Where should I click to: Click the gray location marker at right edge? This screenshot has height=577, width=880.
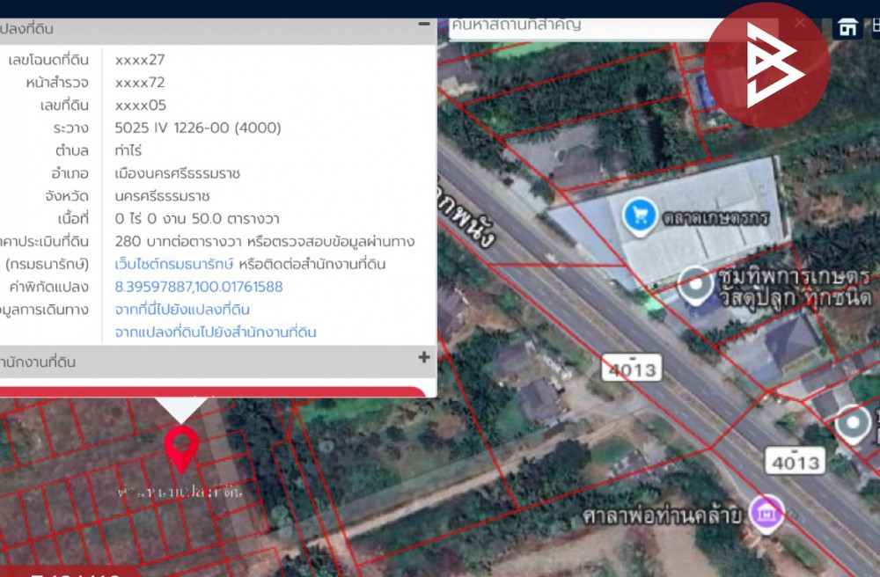pos(853,424)
